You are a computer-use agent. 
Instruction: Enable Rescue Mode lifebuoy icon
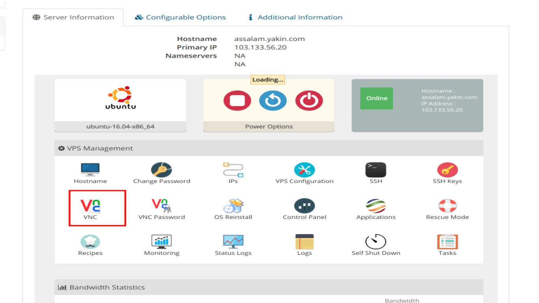447,206
